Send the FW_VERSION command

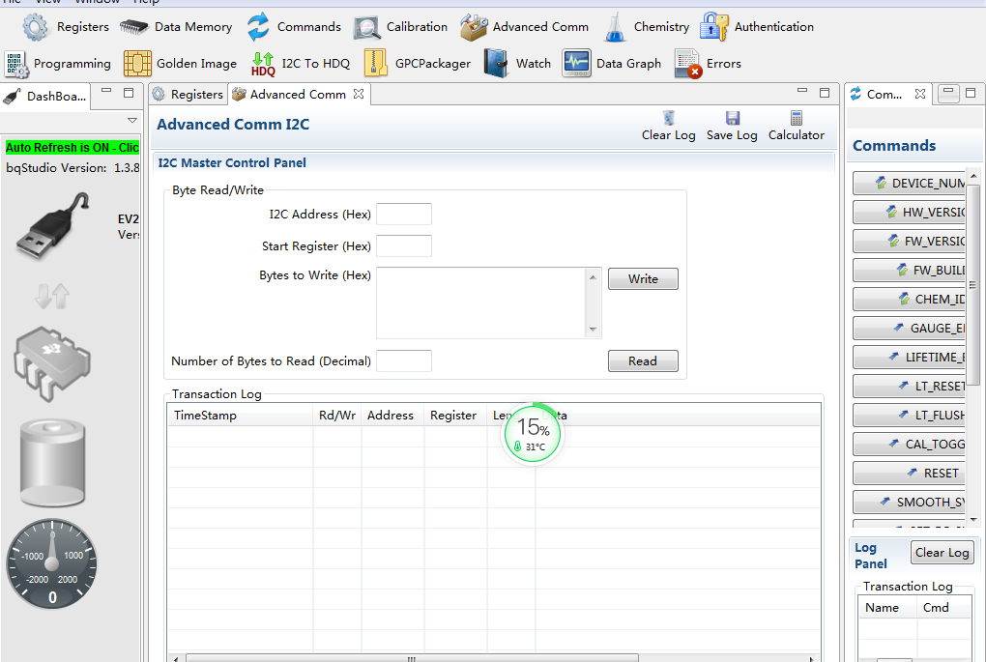coord(910,241)
